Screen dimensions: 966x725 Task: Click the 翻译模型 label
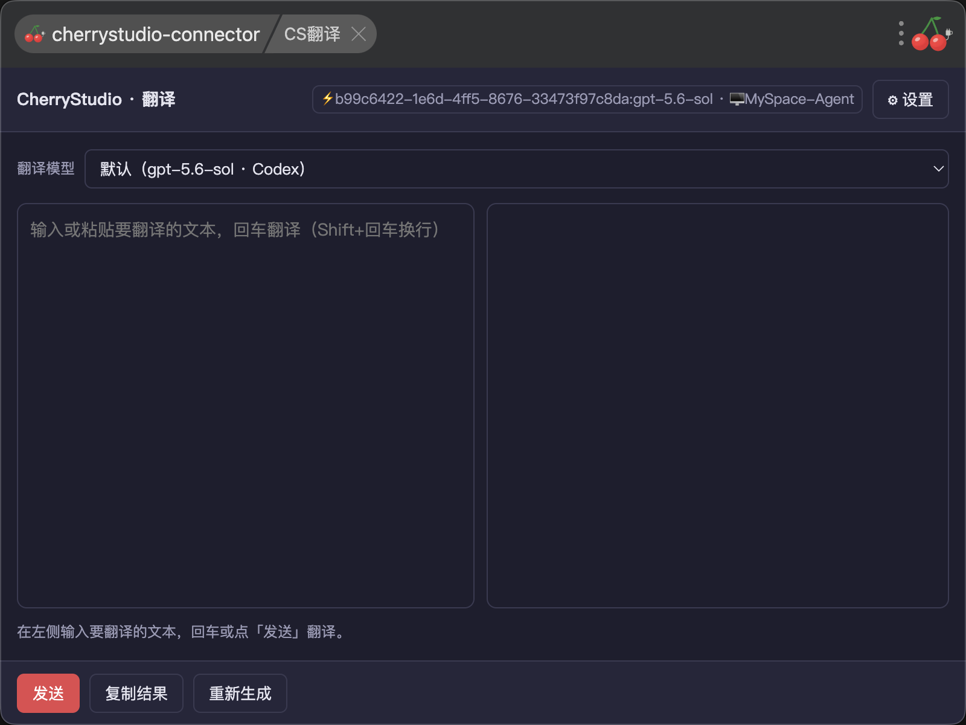[x=46, y=169]
